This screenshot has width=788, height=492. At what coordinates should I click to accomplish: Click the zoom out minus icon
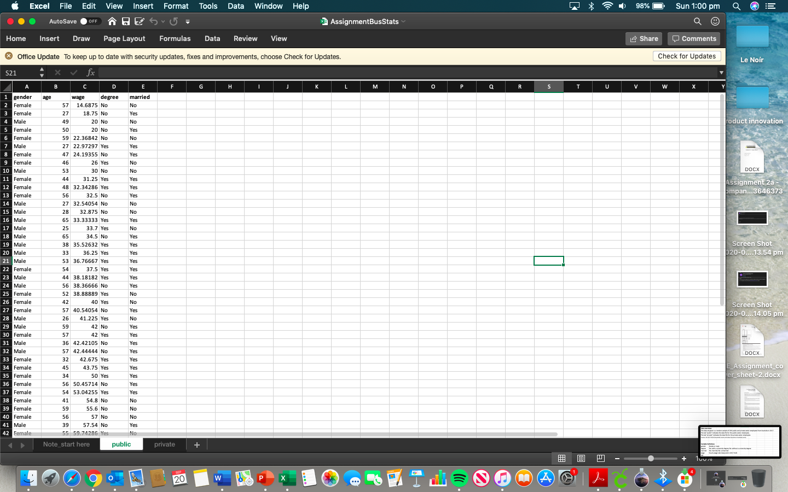pos(617,459)
